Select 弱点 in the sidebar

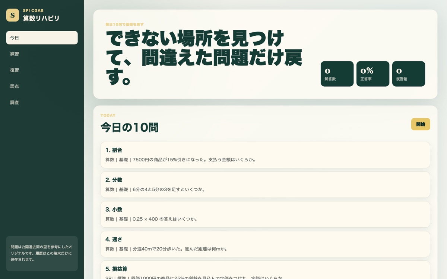point(42,86)
